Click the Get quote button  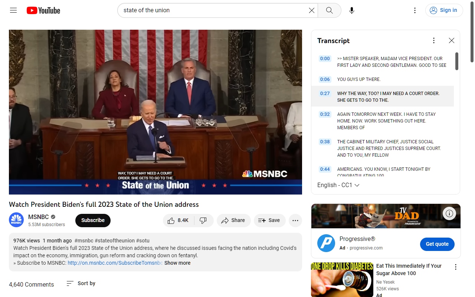click(437, 244)
